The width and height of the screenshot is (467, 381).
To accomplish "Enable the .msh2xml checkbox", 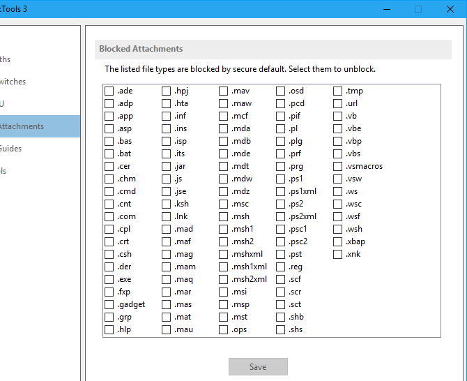I will coord(223,279).
